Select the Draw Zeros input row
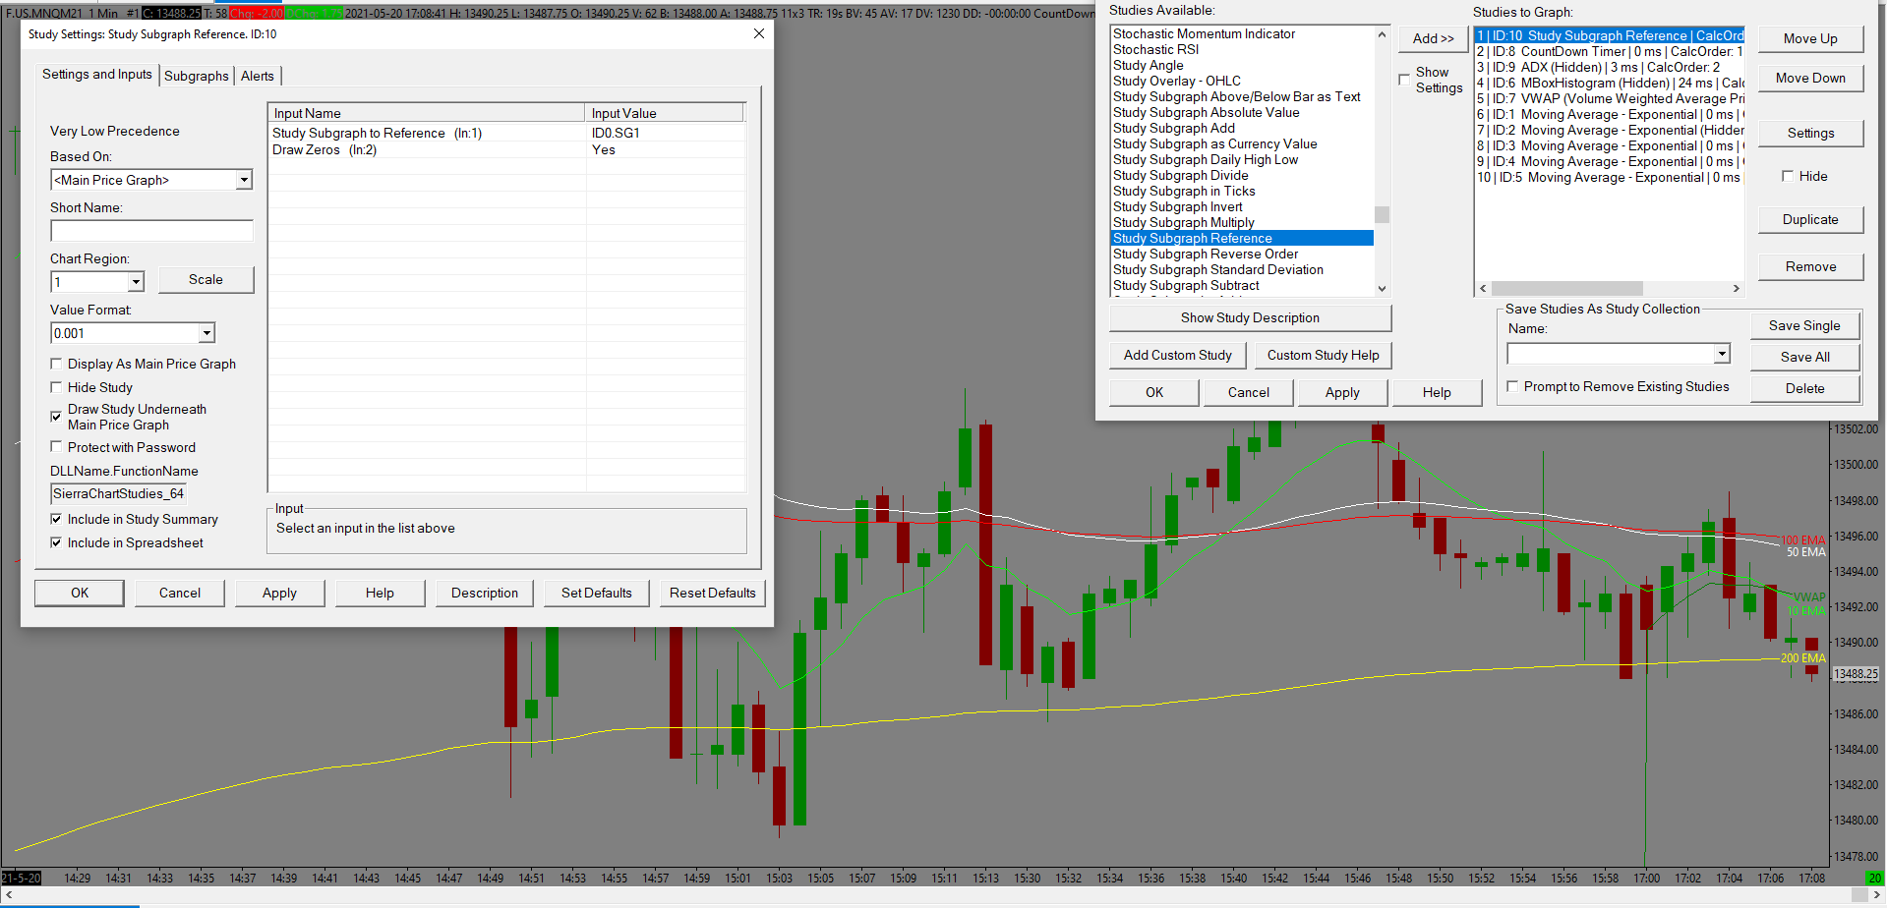This screenshot has height=908, width=1887. (x=507, y=149)
